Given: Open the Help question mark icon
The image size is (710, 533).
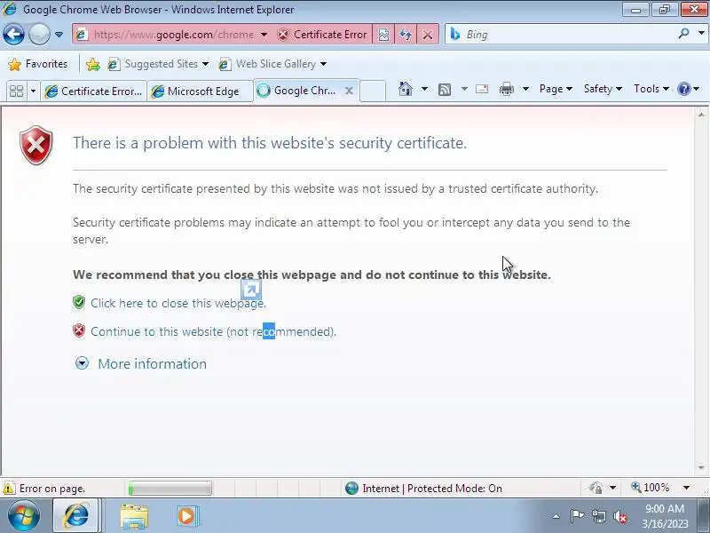Looking at the screenshot, I should pos(684,89).
